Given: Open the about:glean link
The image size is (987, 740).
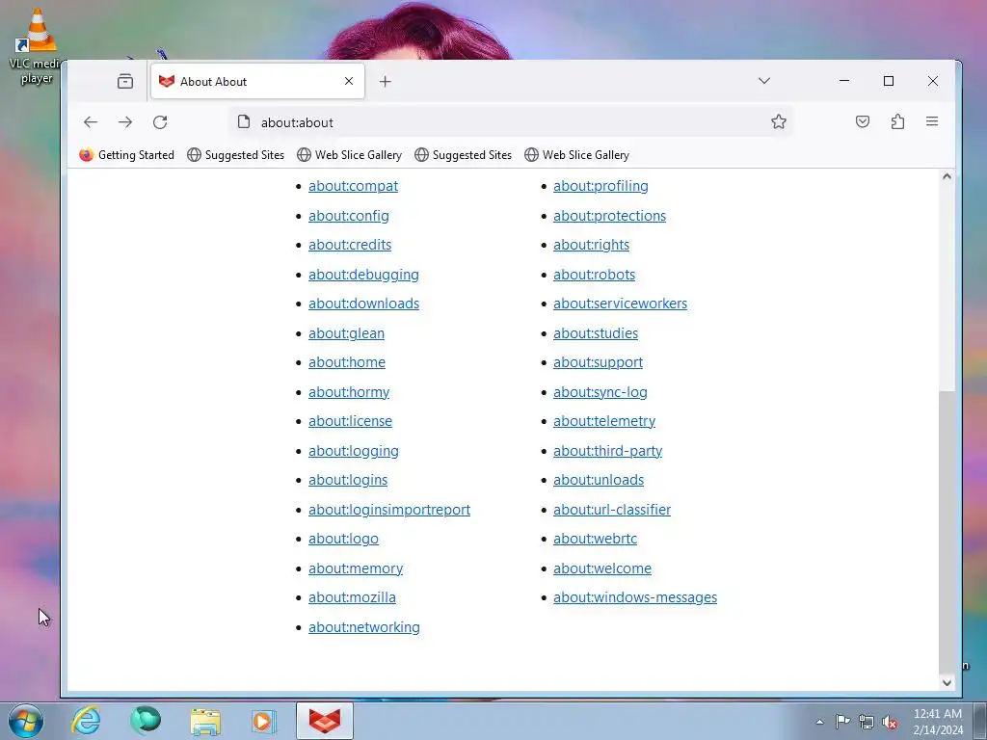Looking at the screenshot, I should 346,333.
